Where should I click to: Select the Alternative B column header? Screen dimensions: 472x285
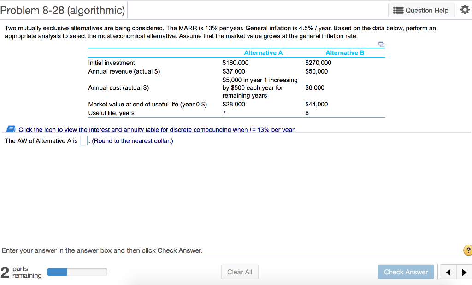tap(345, 52)
